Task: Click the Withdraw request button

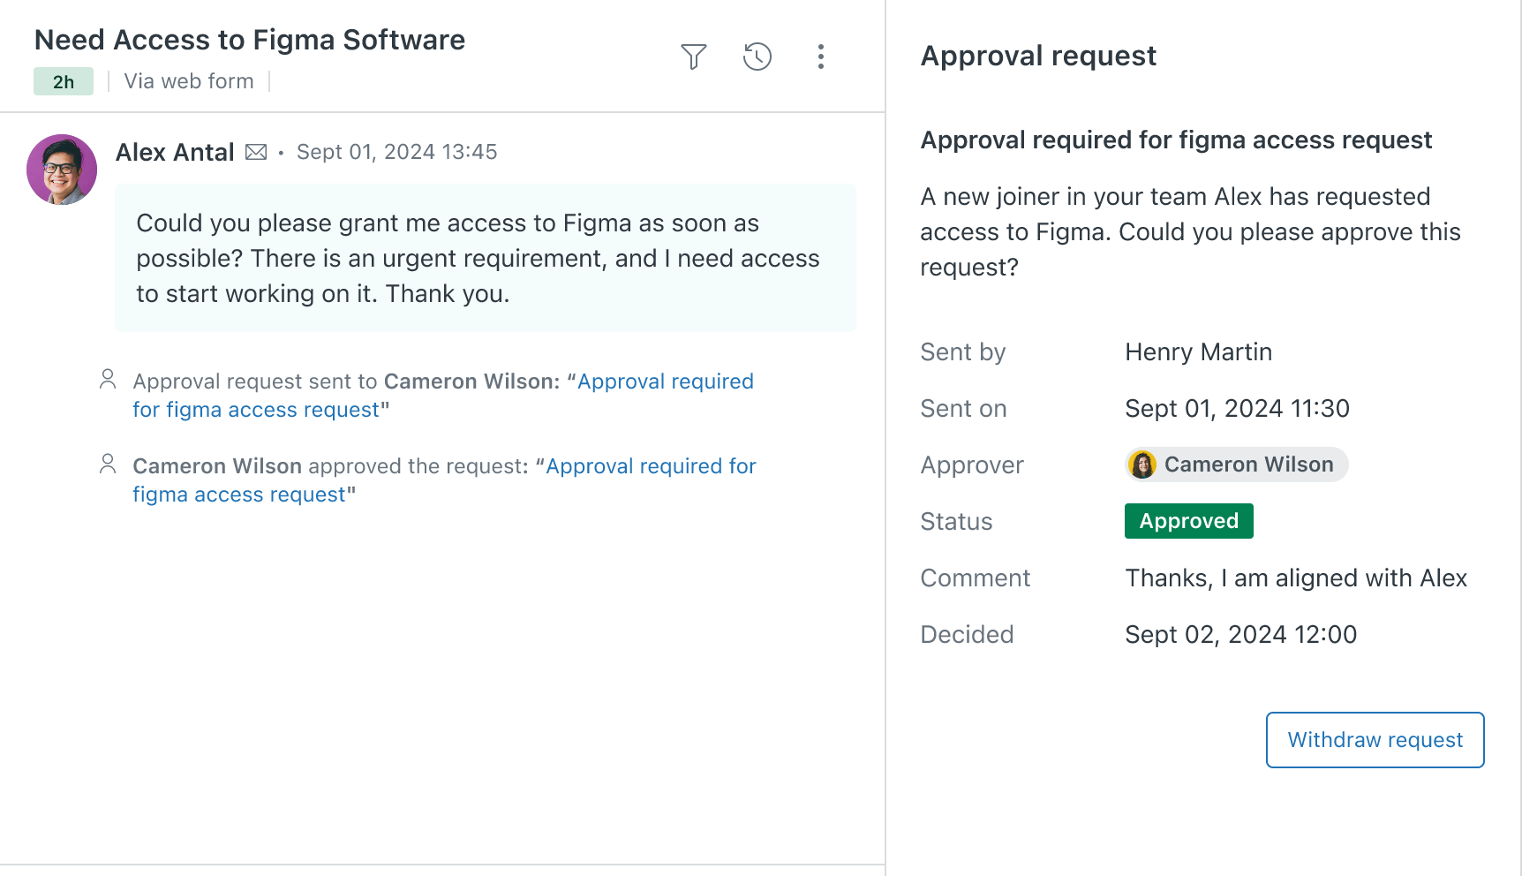Action: point(1375,740)
